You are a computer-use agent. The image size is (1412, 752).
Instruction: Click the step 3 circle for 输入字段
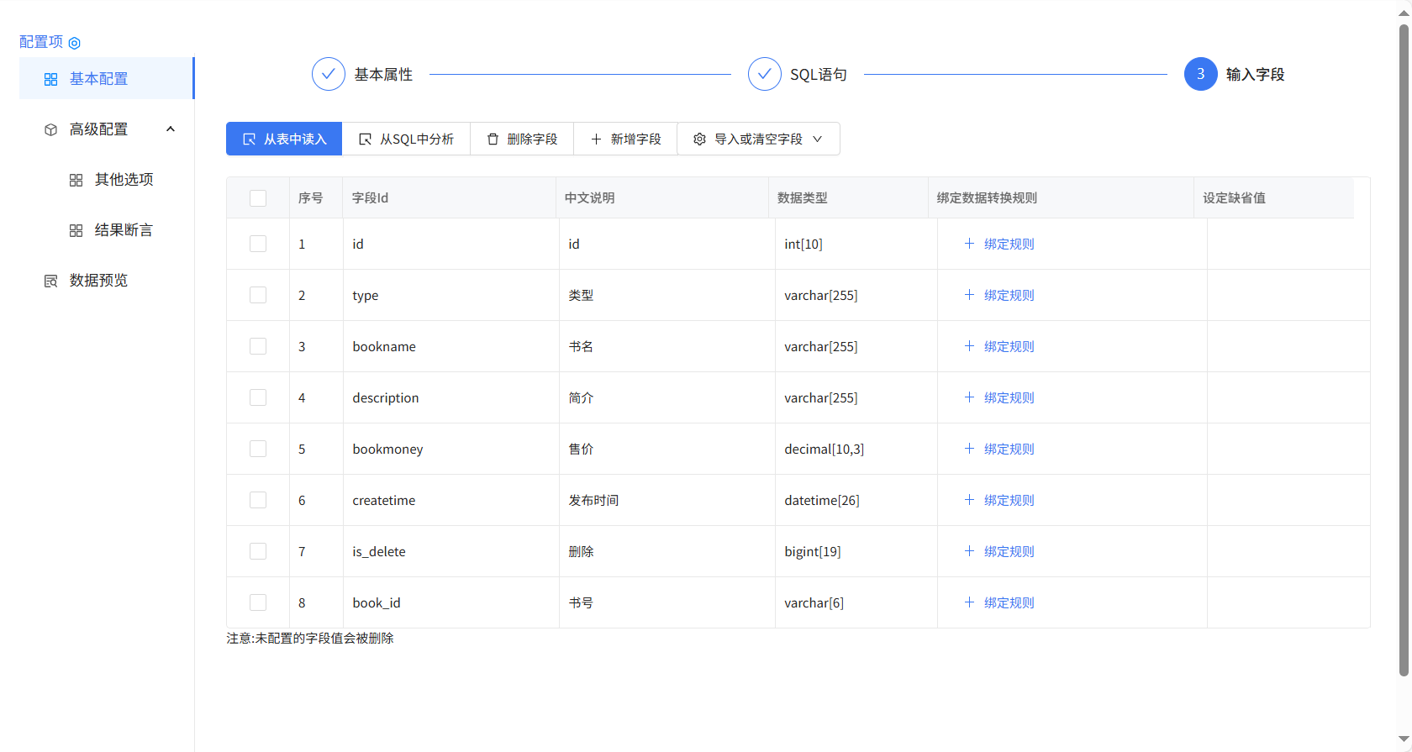click(1201, 74)
